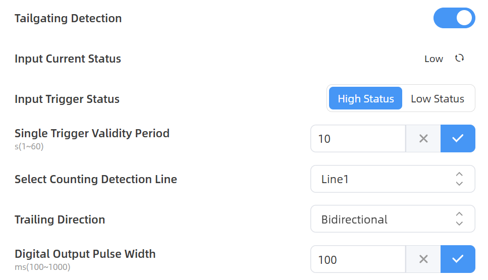The image size is (488, 280).
Task: Refresh the Input Current Status value
Action: (459, 58)
